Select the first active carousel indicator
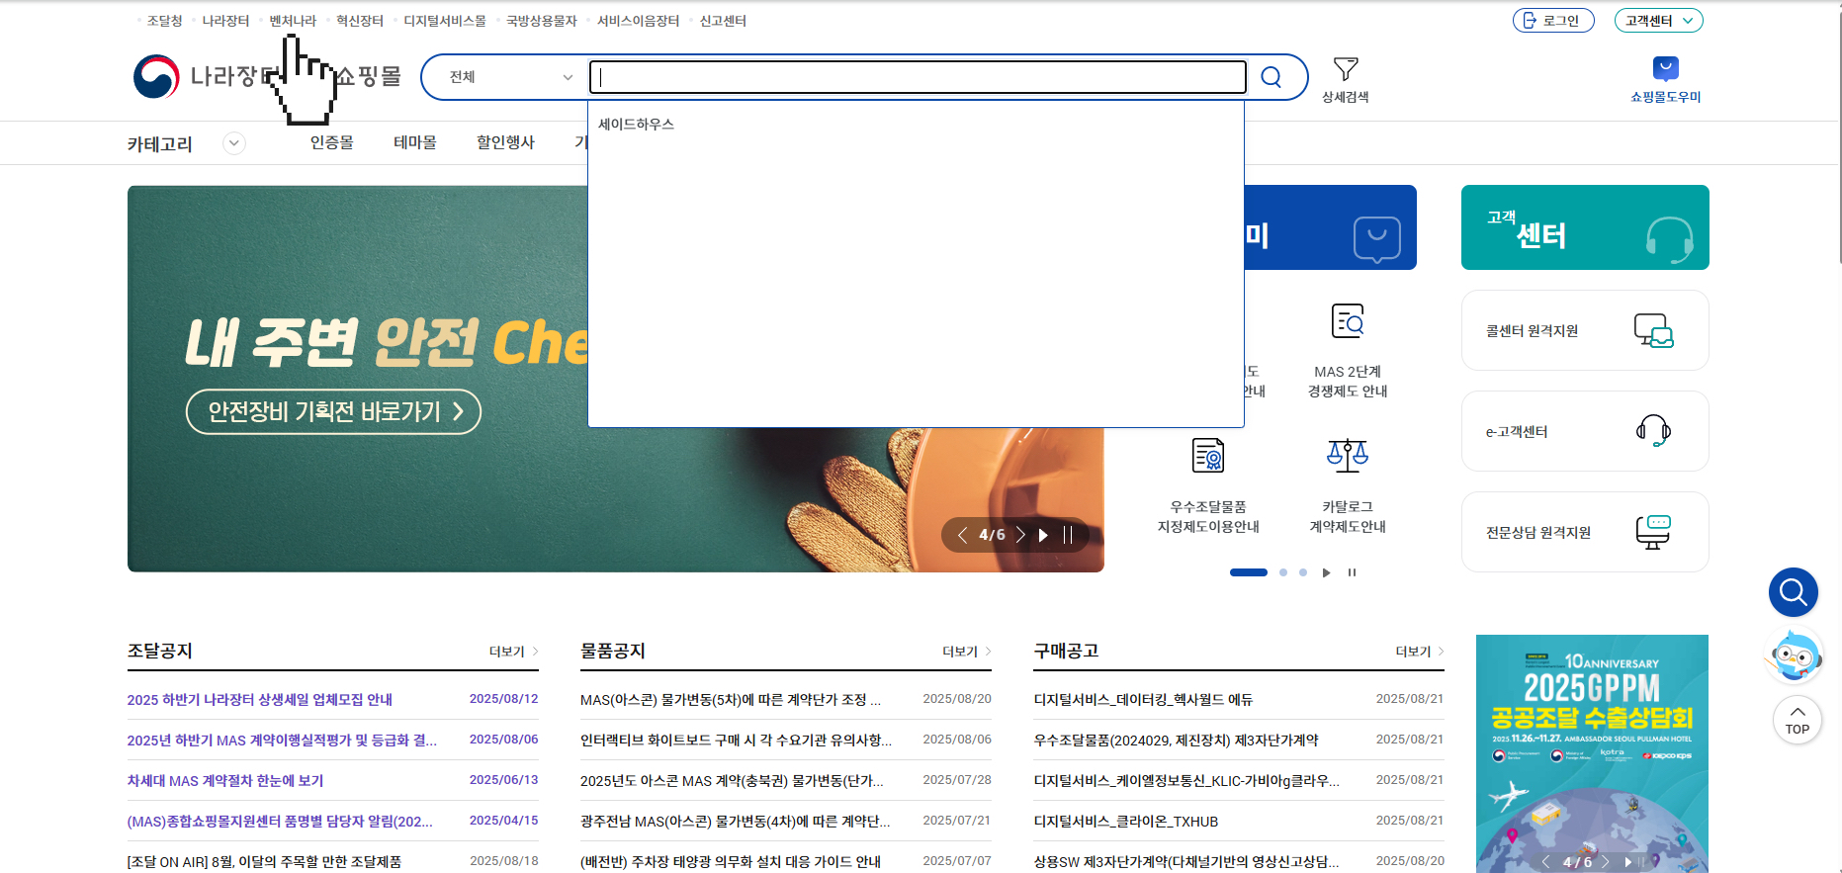Screen dimensions: 1842x873 point(1249,572)
